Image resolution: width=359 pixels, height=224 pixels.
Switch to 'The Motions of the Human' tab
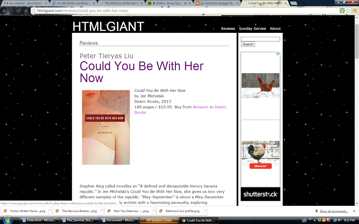coord(121,3)
